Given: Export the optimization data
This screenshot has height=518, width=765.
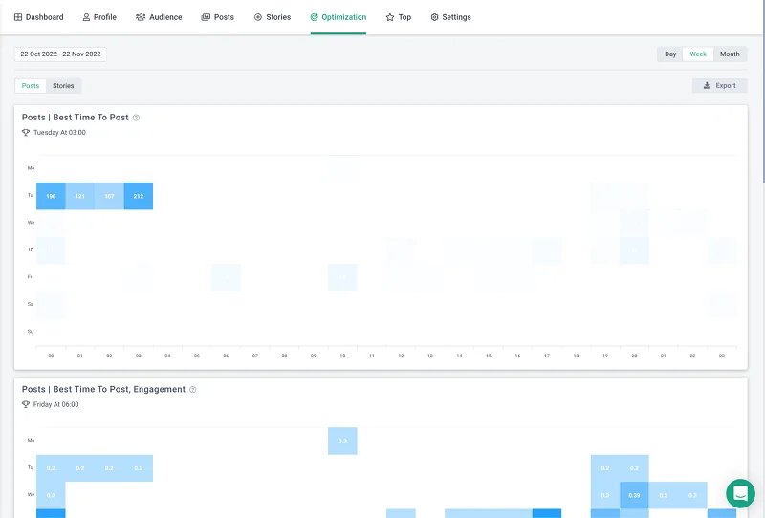Looking at the screenshot, I should pyautogui.click(x=719, y=86).
